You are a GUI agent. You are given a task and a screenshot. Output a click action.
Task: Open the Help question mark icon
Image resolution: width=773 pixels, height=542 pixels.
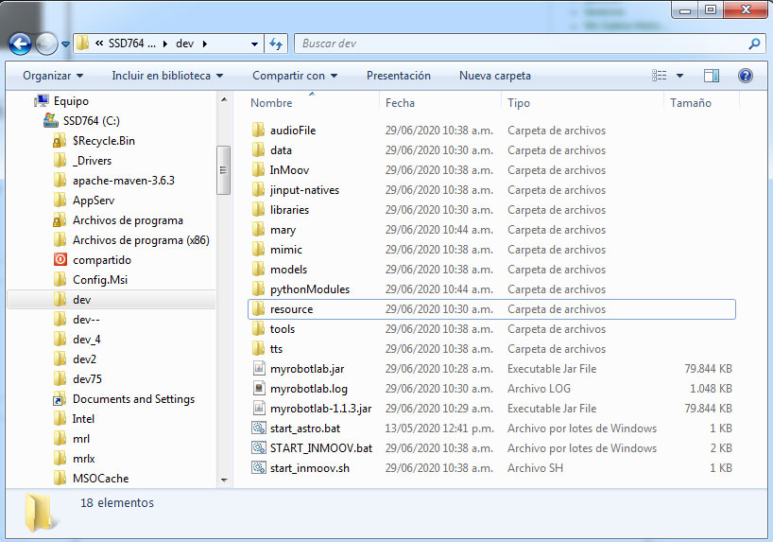click(x=745, y=76)
